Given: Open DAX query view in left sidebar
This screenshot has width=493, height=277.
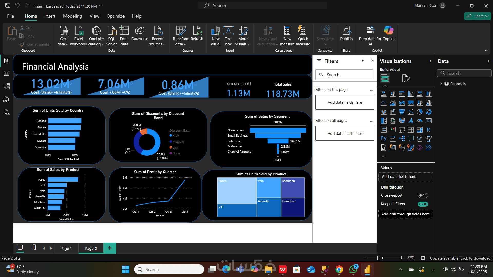Looking at the screenshot, I should pyautogui.click(x=7, y=99).
